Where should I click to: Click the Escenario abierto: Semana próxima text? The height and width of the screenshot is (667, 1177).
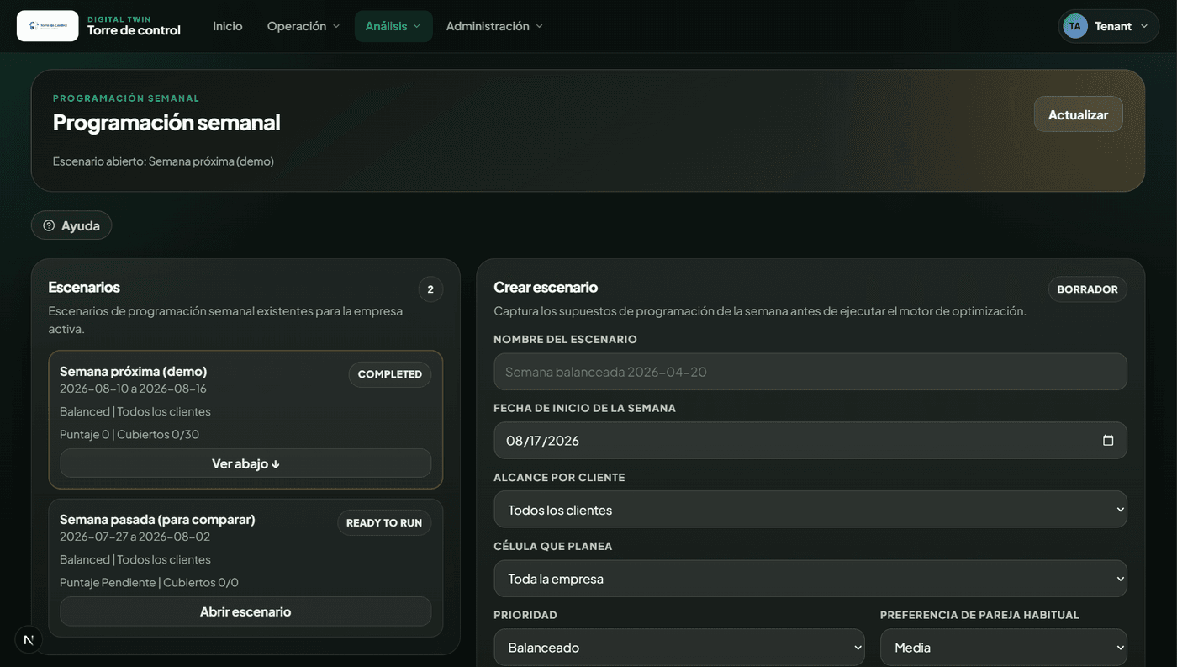[x=163, y=161]
